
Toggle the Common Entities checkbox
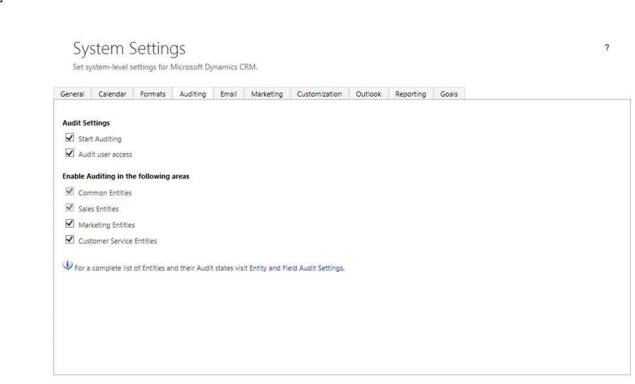70,191
